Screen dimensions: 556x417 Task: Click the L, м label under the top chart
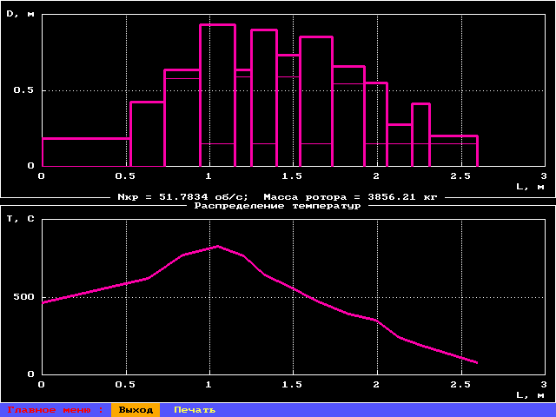pyautogui.click(x=530, y=187)
